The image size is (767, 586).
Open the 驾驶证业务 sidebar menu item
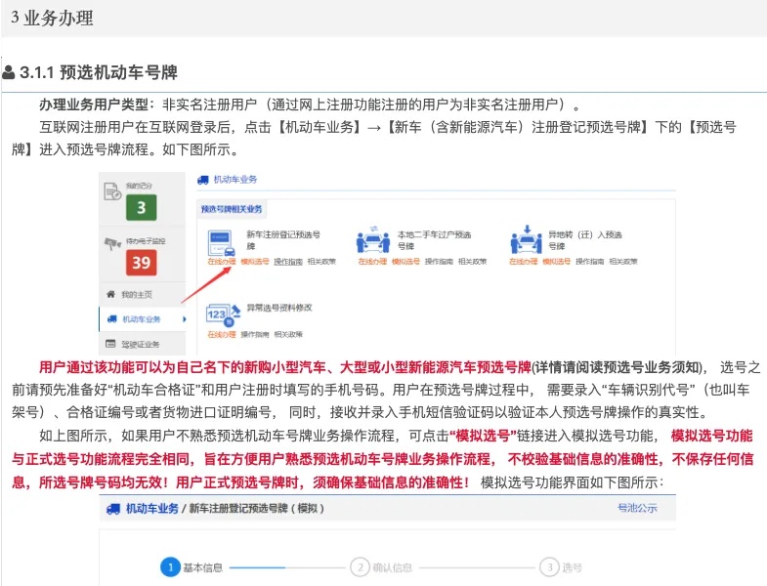point(143,344)
